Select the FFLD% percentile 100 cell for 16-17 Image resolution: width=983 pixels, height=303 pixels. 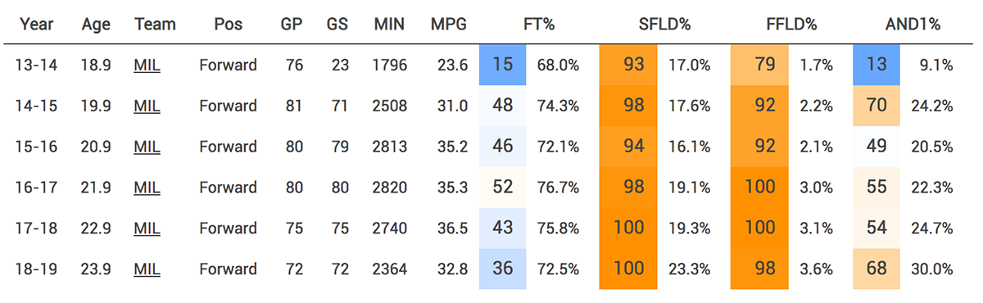(759, 187)
